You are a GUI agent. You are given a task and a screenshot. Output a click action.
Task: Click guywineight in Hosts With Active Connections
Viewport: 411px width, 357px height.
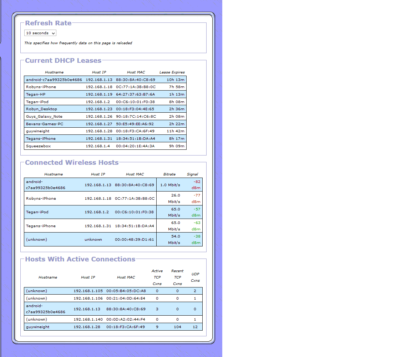pyautogui.click(x=38, y=327)
